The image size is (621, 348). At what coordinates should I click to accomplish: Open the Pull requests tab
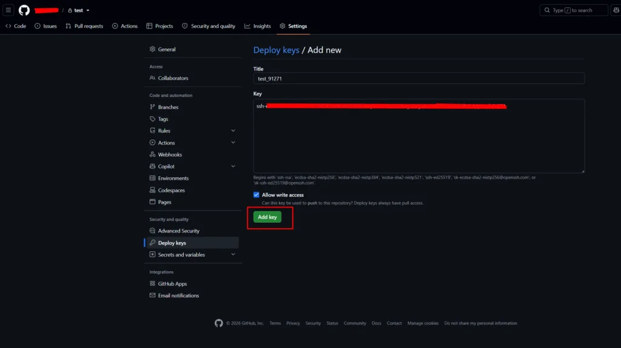pyautogui.click(x=84, y=26)
